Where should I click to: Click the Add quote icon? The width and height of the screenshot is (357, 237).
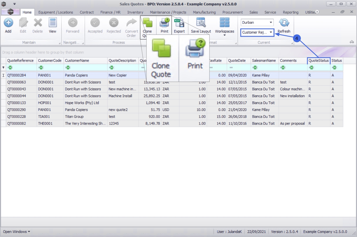[8, 23]
